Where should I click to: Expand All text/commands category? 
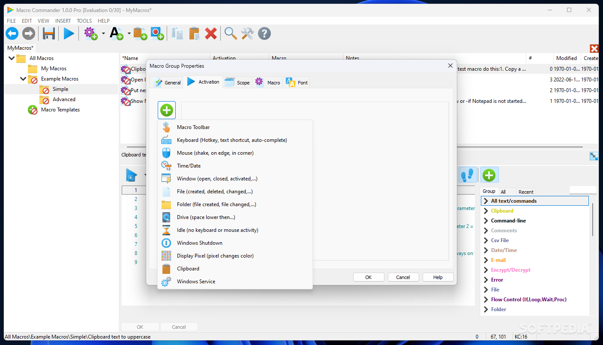[x=486, y=201]
